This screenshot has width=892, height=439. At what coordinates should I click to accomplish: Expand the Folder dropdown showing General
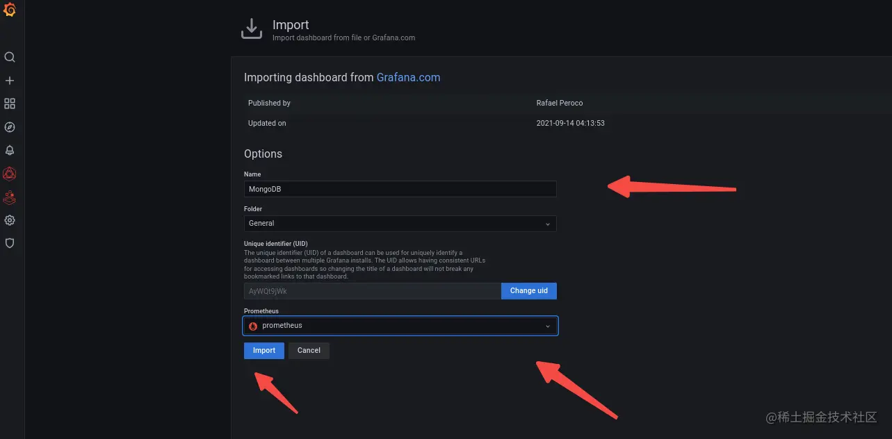[400, 224]
